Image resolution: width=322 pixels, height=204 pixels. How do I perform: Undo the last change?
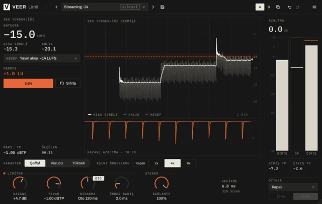point(289,7)
